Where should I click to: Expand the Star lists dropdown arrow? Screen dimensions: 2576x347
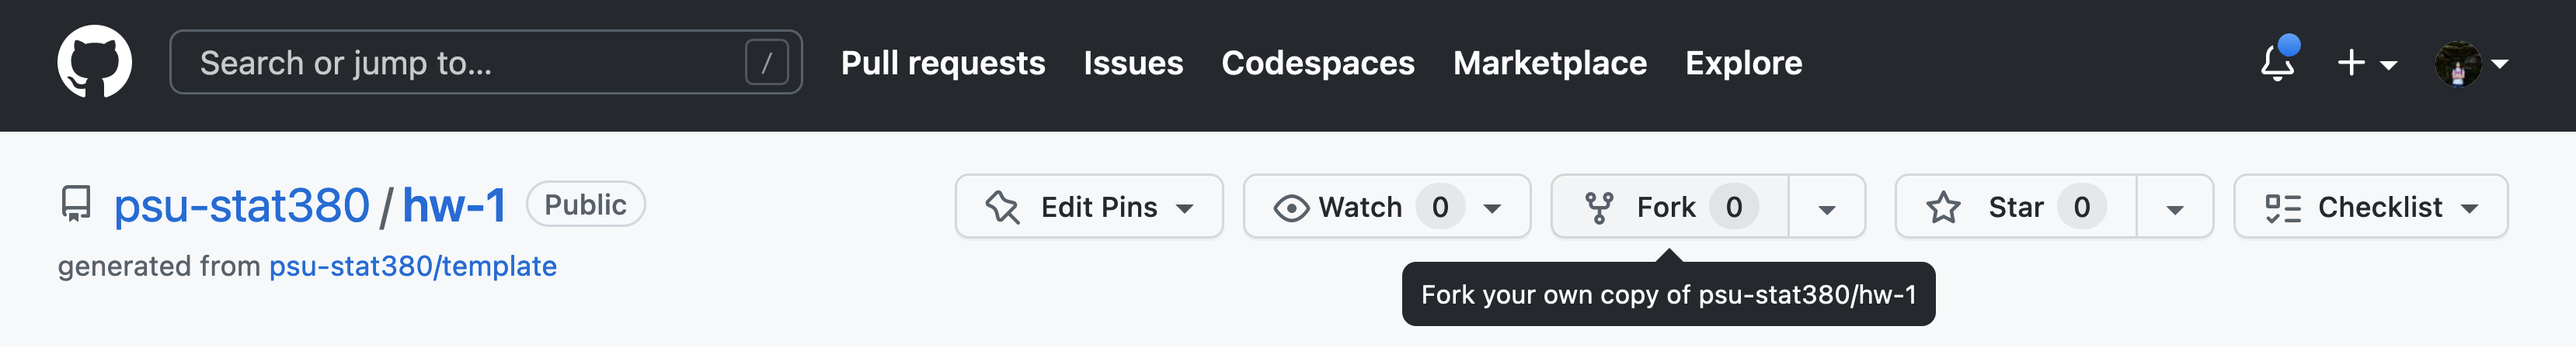(2174, 208)
